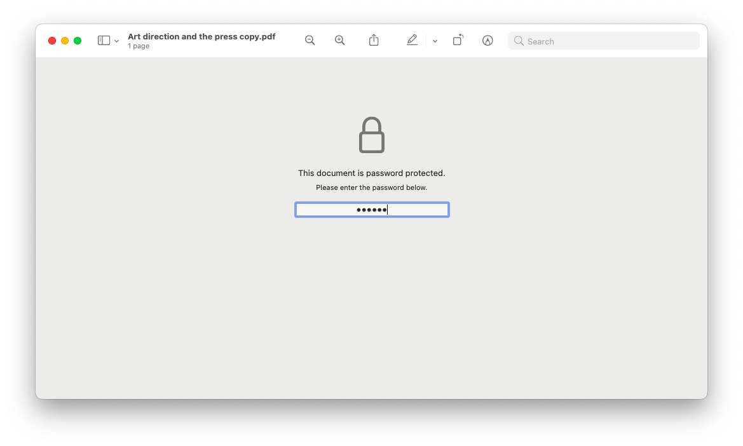The width and height of the screenshot is (743, 446).
Task: Click the magnifying glass in Search
Action: pyautogui.click(x=519, y=41)
